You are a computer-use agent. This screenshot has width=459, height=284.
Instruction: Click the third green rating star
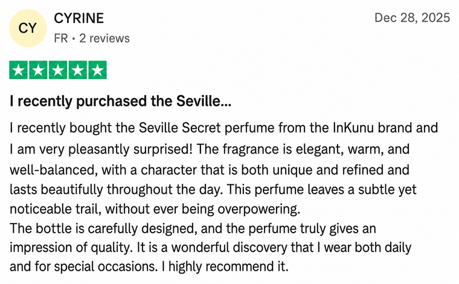[x=58, y=70]
